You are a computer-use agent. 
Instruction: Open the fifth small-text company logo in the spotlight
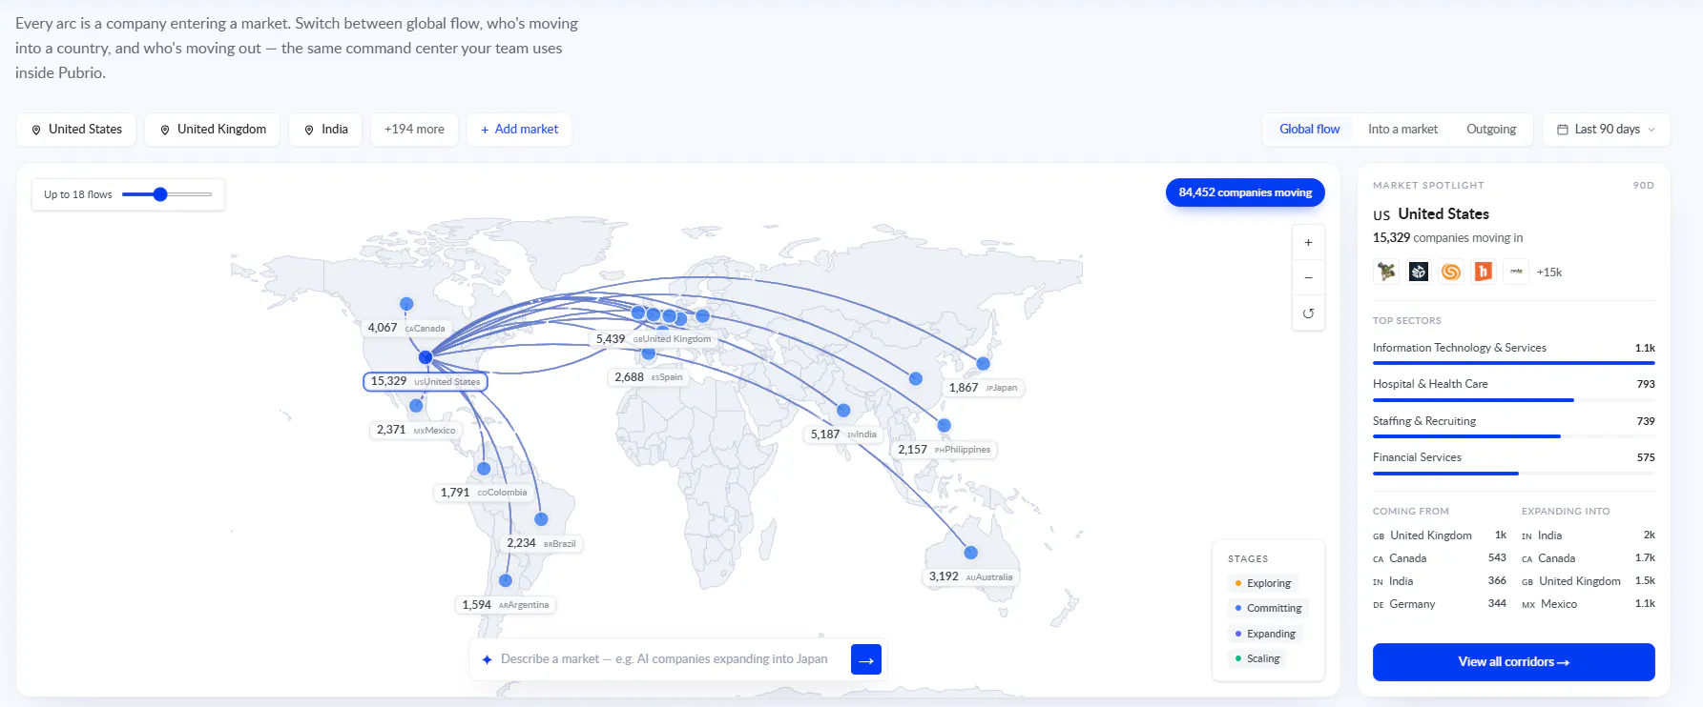tap(1516, 272)
